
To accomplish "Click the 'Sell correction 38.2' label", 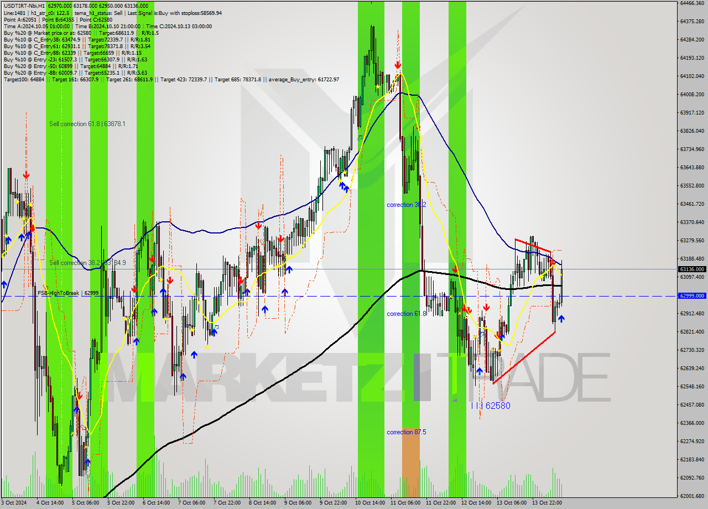I will coord(87,263).
